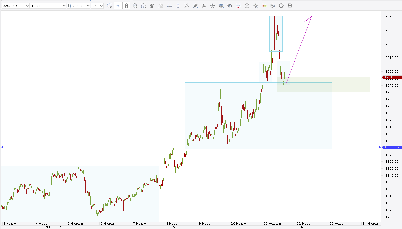402x229 pixels.
Task: Select the crosshair cursor tool
Action: coord(256,6)
